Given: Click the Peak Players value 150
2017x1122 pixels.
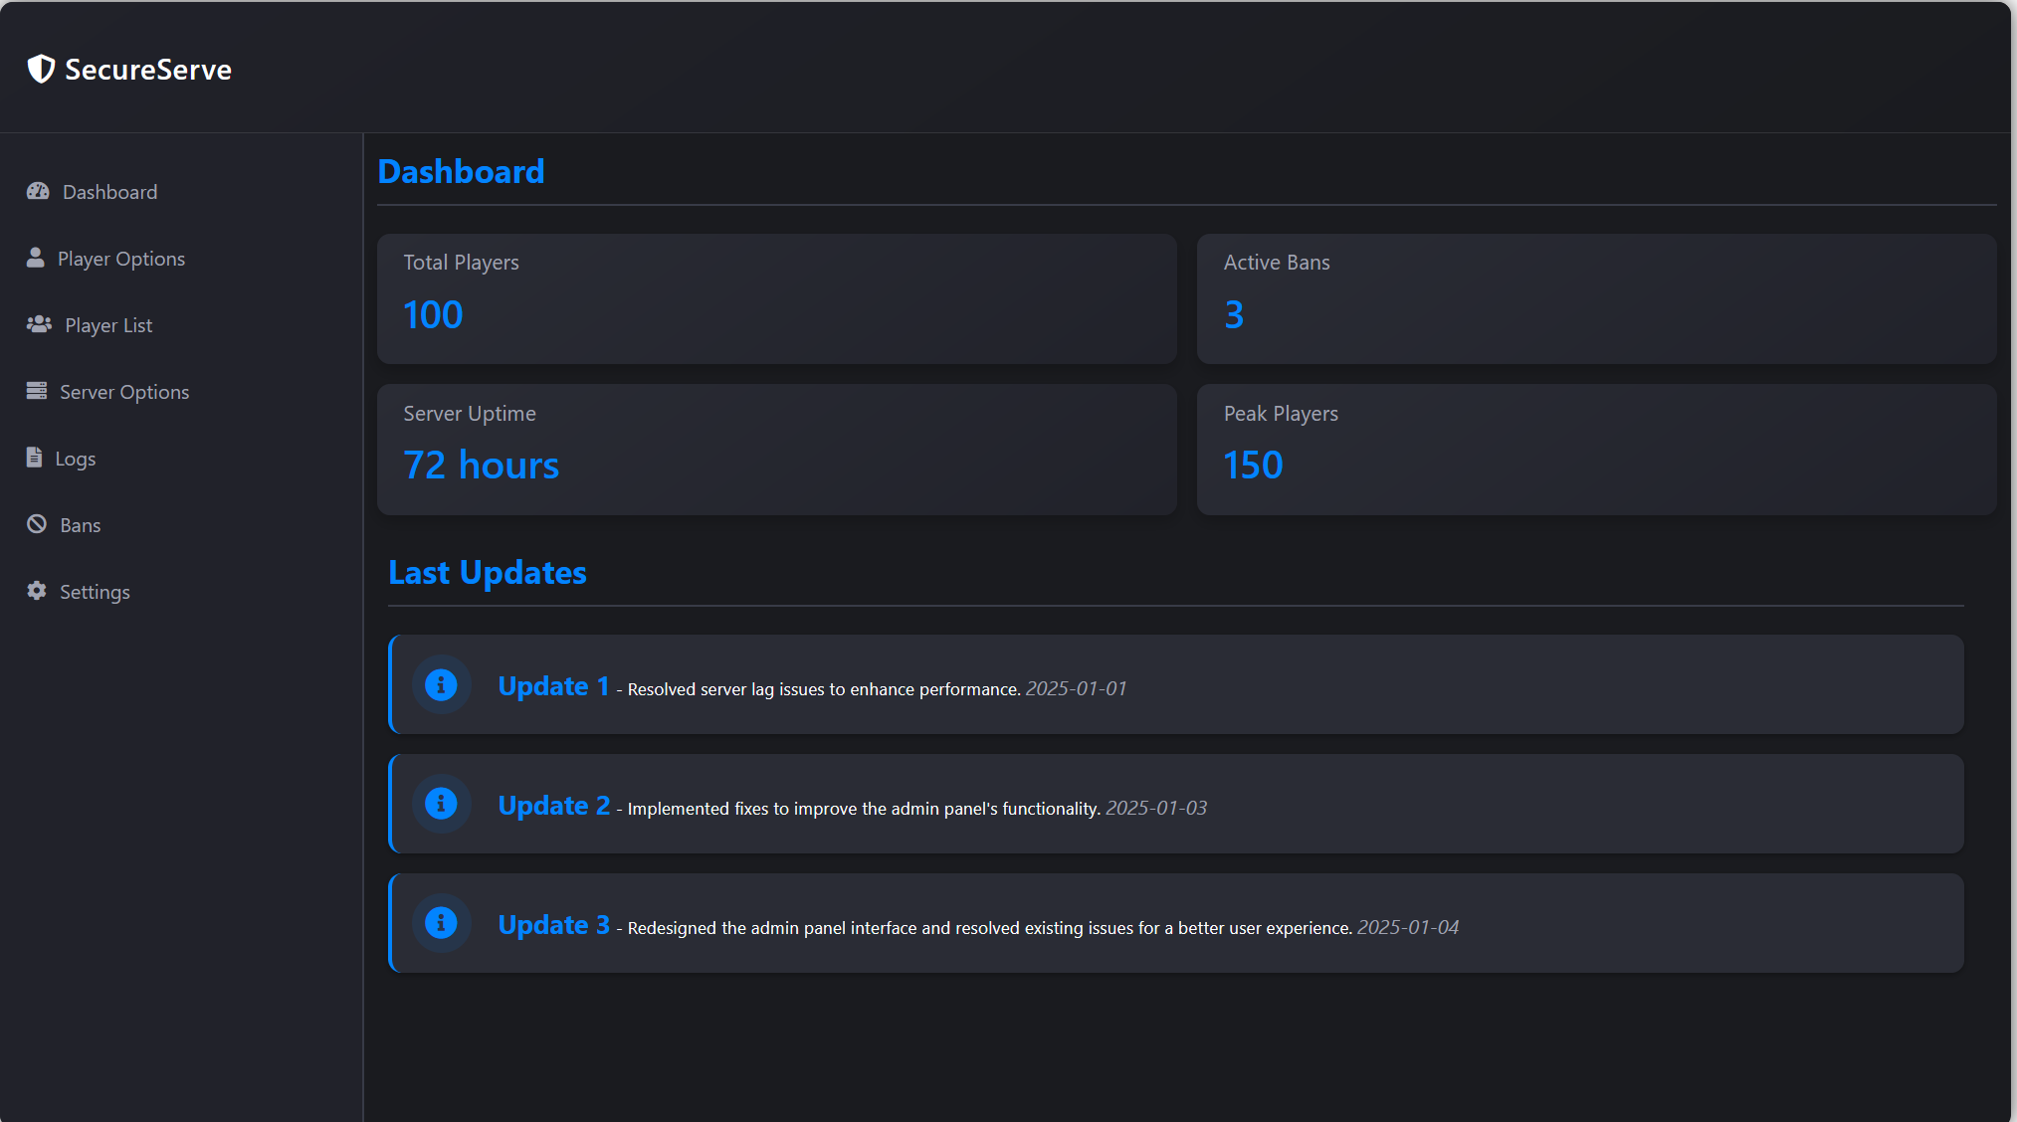Looking at the screenshot, I should tap(1254, 466).
